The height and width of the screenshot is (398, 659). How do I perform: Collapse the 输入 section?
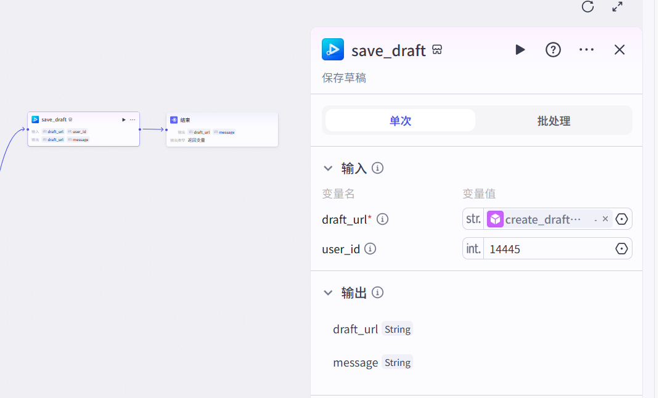(328, 168)
